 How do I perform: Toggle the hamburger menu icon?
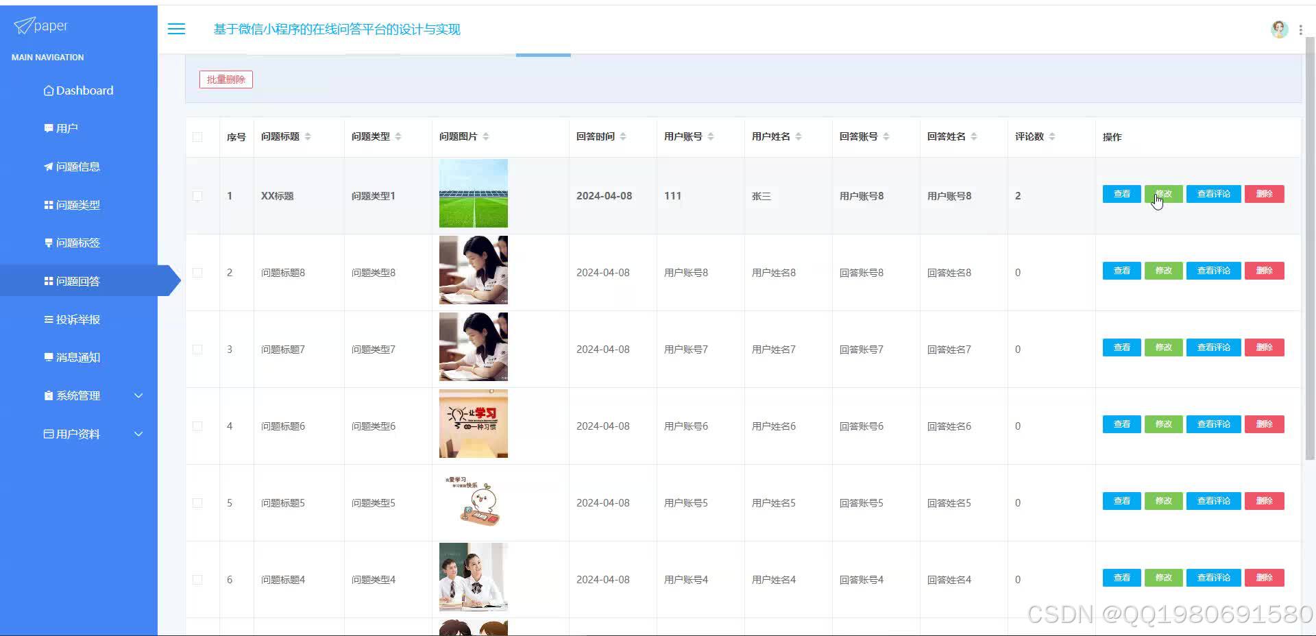(176, 29)
